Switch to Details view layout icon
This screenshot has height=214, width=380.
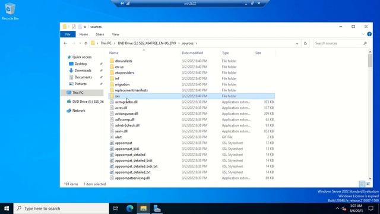click(362, 184)
